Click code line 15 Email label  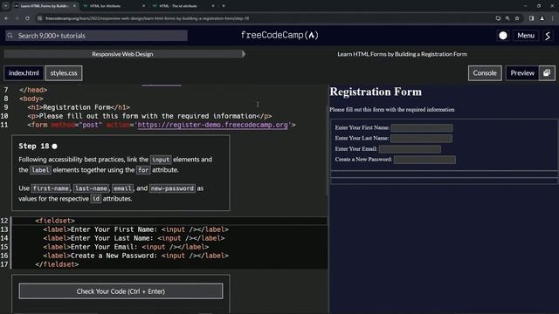click(126, 247)
